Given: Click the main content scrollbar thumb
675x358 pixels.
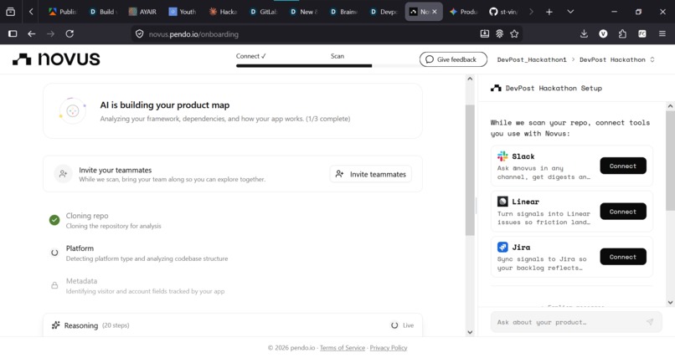Looking at the screenshot, I should click(470, 170).
